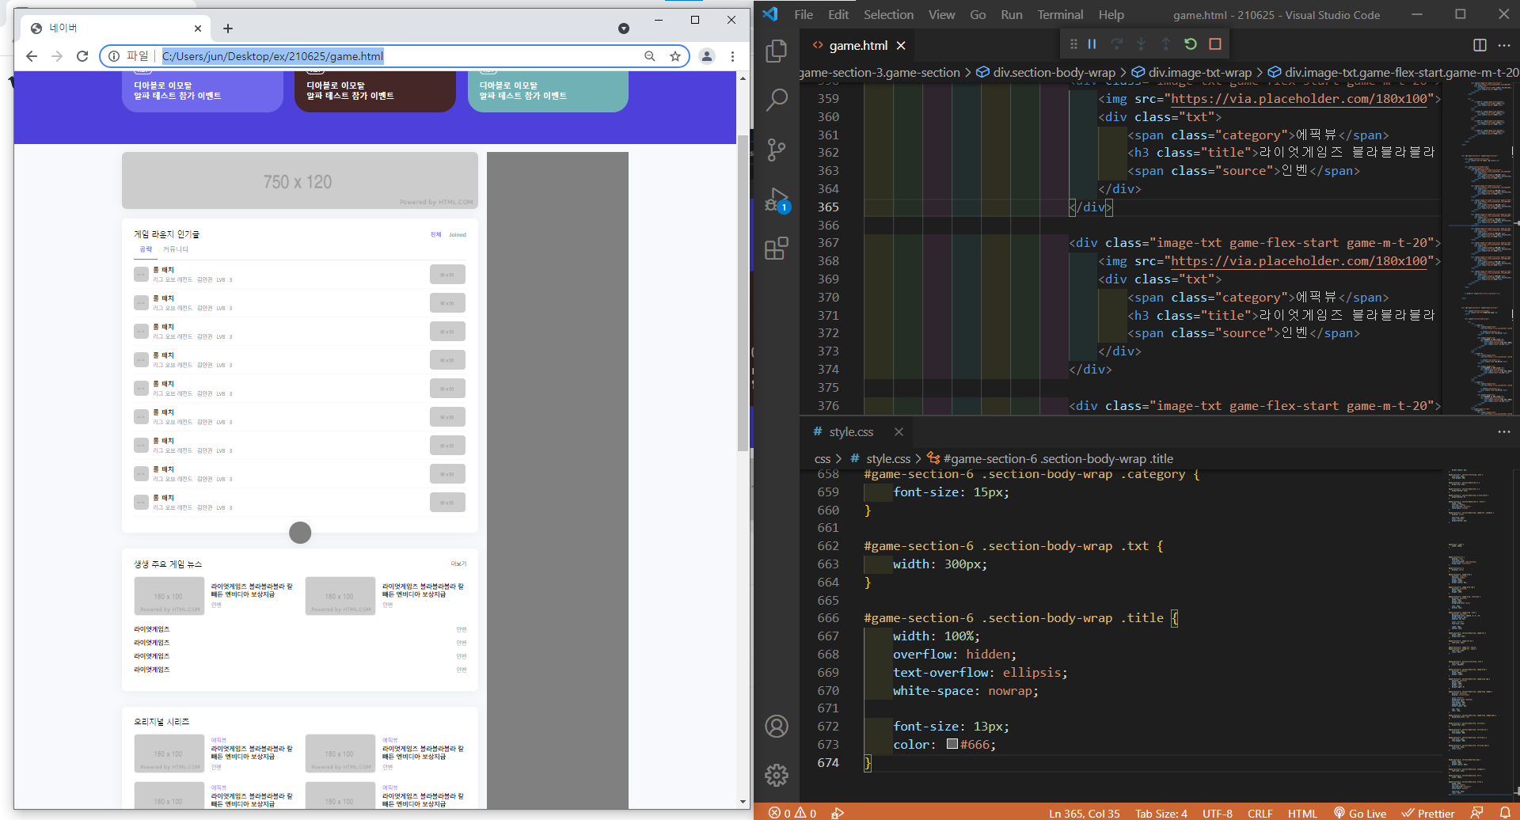Switch to the game.html editor tab
1520x820 pixels.
click(857, 45)
